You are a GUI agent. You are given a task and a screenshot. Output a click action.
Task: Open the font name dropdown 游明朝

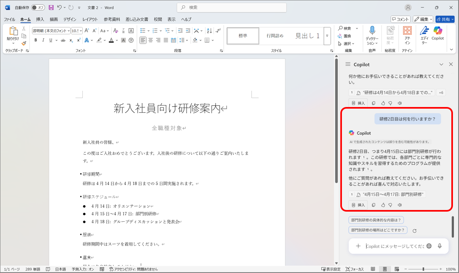tap(69, 31)
